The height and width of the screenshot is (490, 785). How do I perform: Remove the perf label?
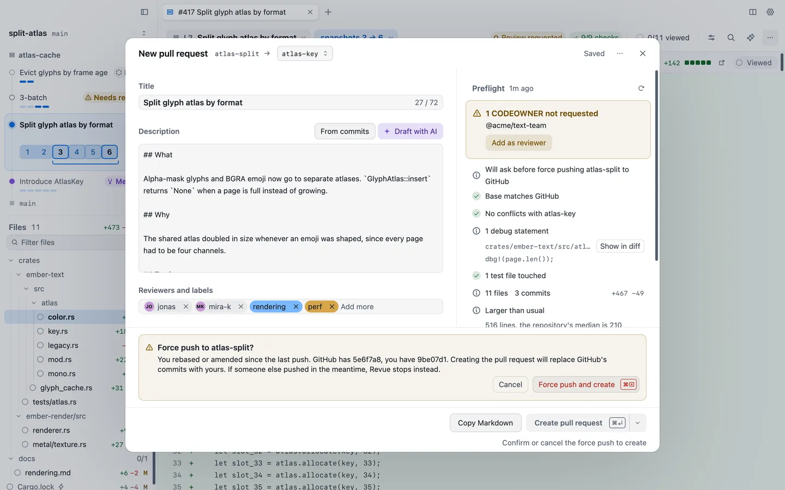[x=331, y=307]
